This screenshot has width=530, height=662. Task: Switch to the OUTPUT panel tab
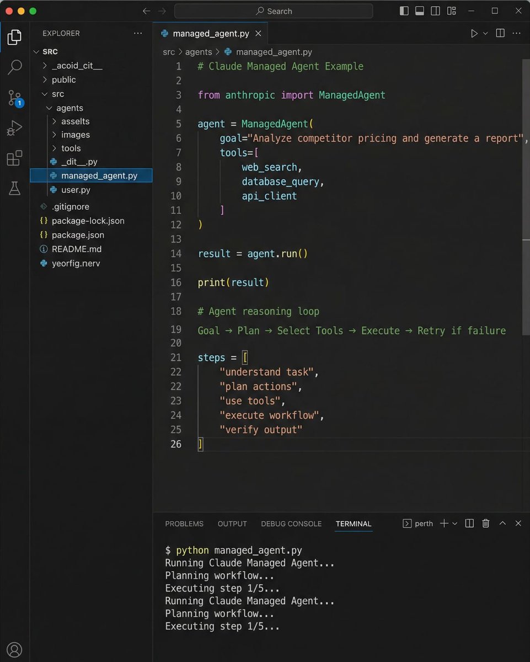232,524
